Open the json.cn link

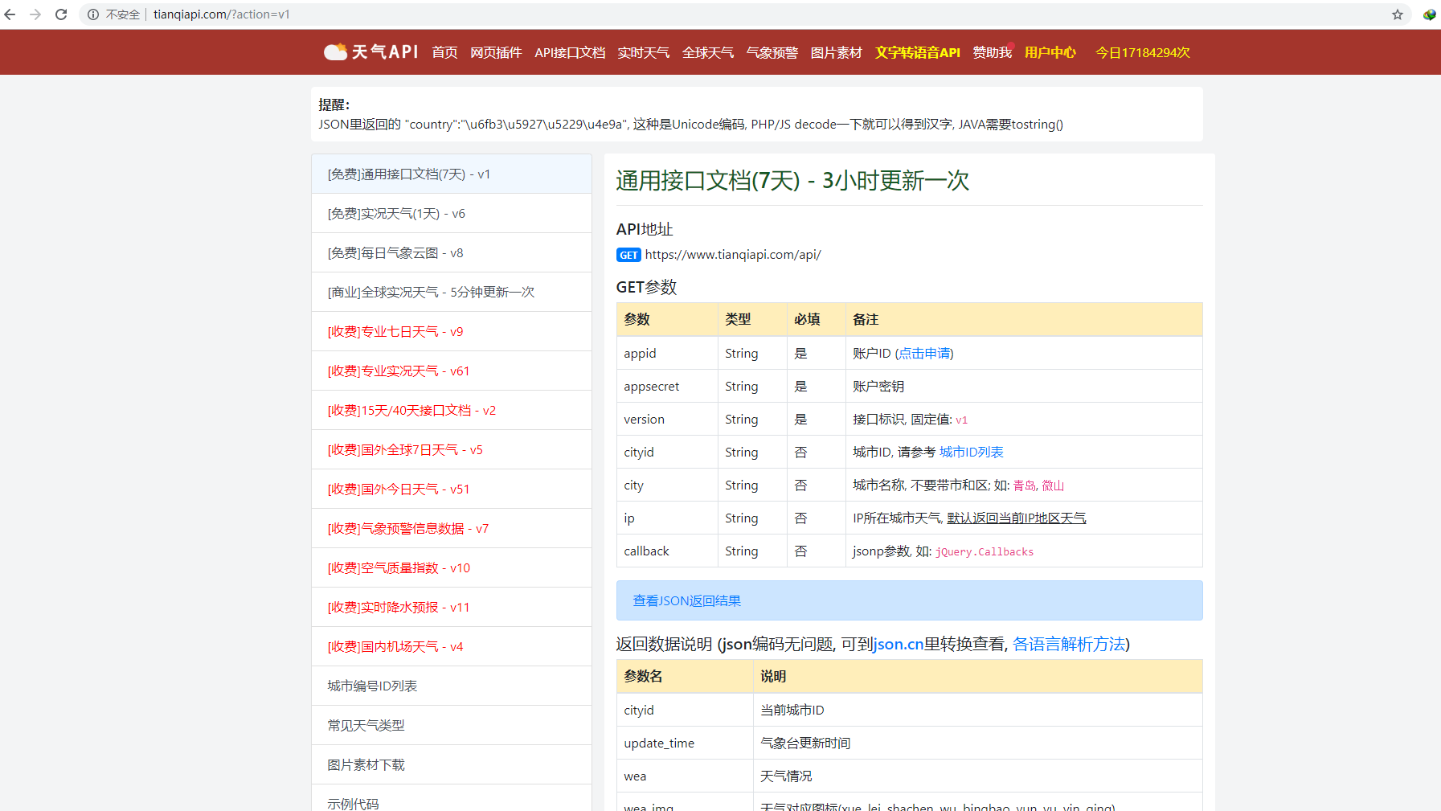click(x=898, y=644)
